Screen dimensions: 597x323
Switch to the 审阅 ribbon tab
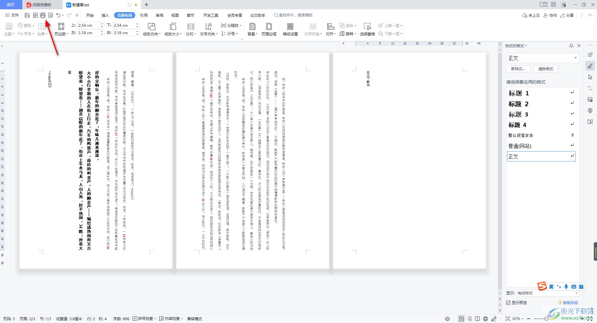tap(160, 15)
